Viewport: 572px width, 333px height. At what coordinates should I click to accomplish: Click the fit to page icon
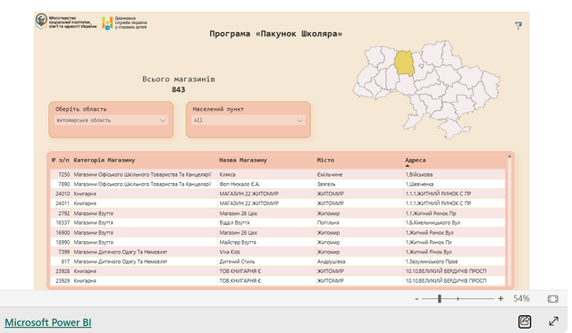553,299
